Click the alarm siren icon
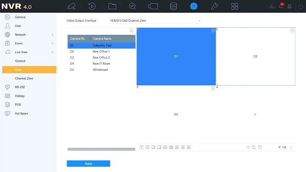 pos(289,6)
